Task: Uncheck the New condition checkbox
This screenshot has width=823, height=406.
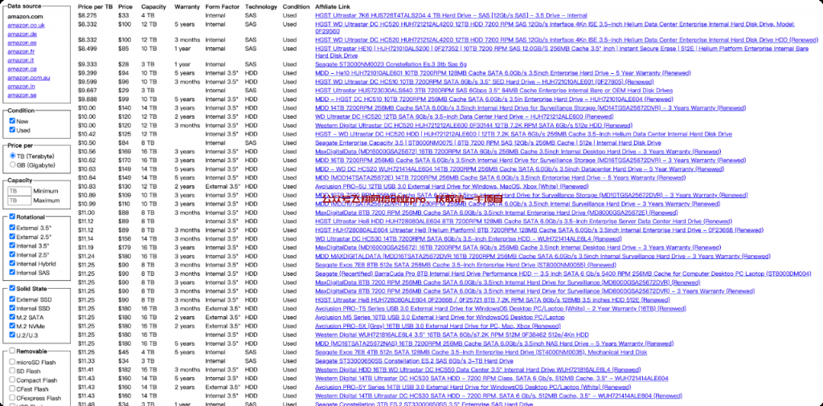Action: tap(12, 121)
